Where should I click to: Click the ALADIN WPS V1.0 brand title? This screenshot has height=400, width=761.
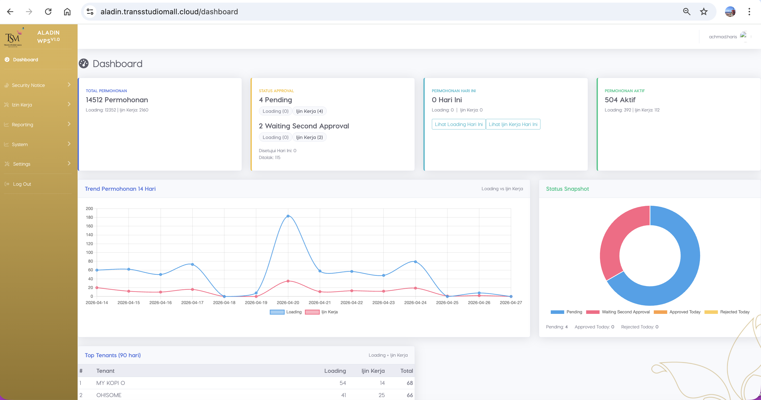coord(48,36)
